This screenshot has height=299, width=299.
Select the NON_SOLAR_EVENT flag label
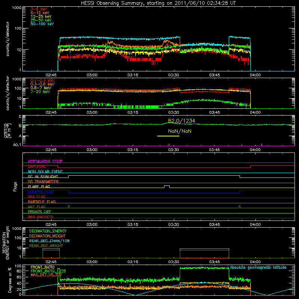pos(45,172)
